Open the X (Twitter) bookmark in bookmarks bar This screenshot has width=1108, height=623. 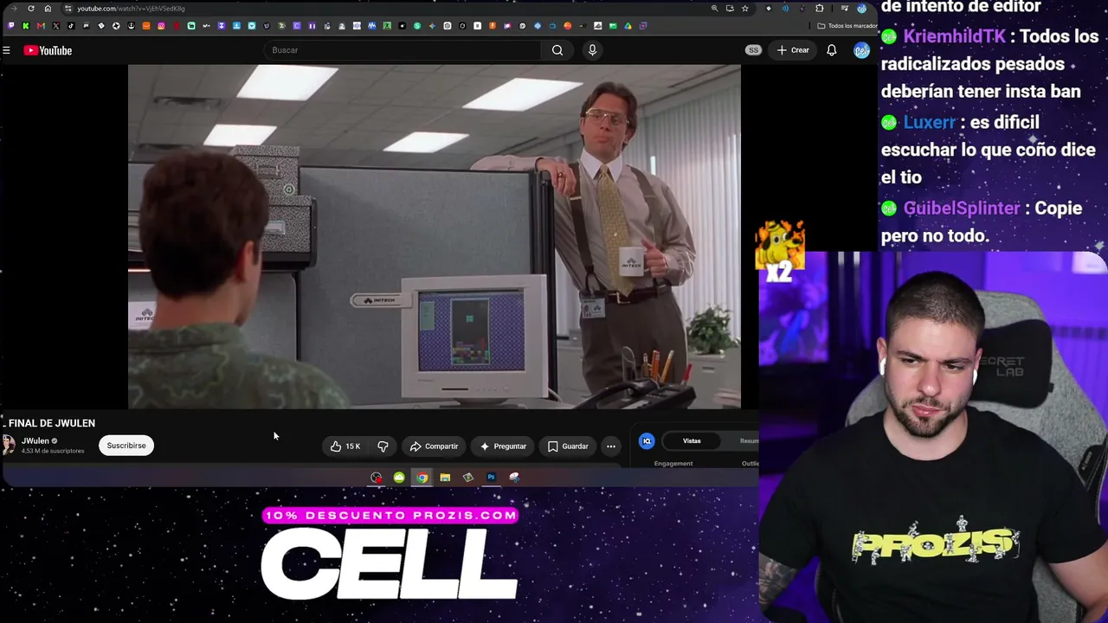point(55,26)
